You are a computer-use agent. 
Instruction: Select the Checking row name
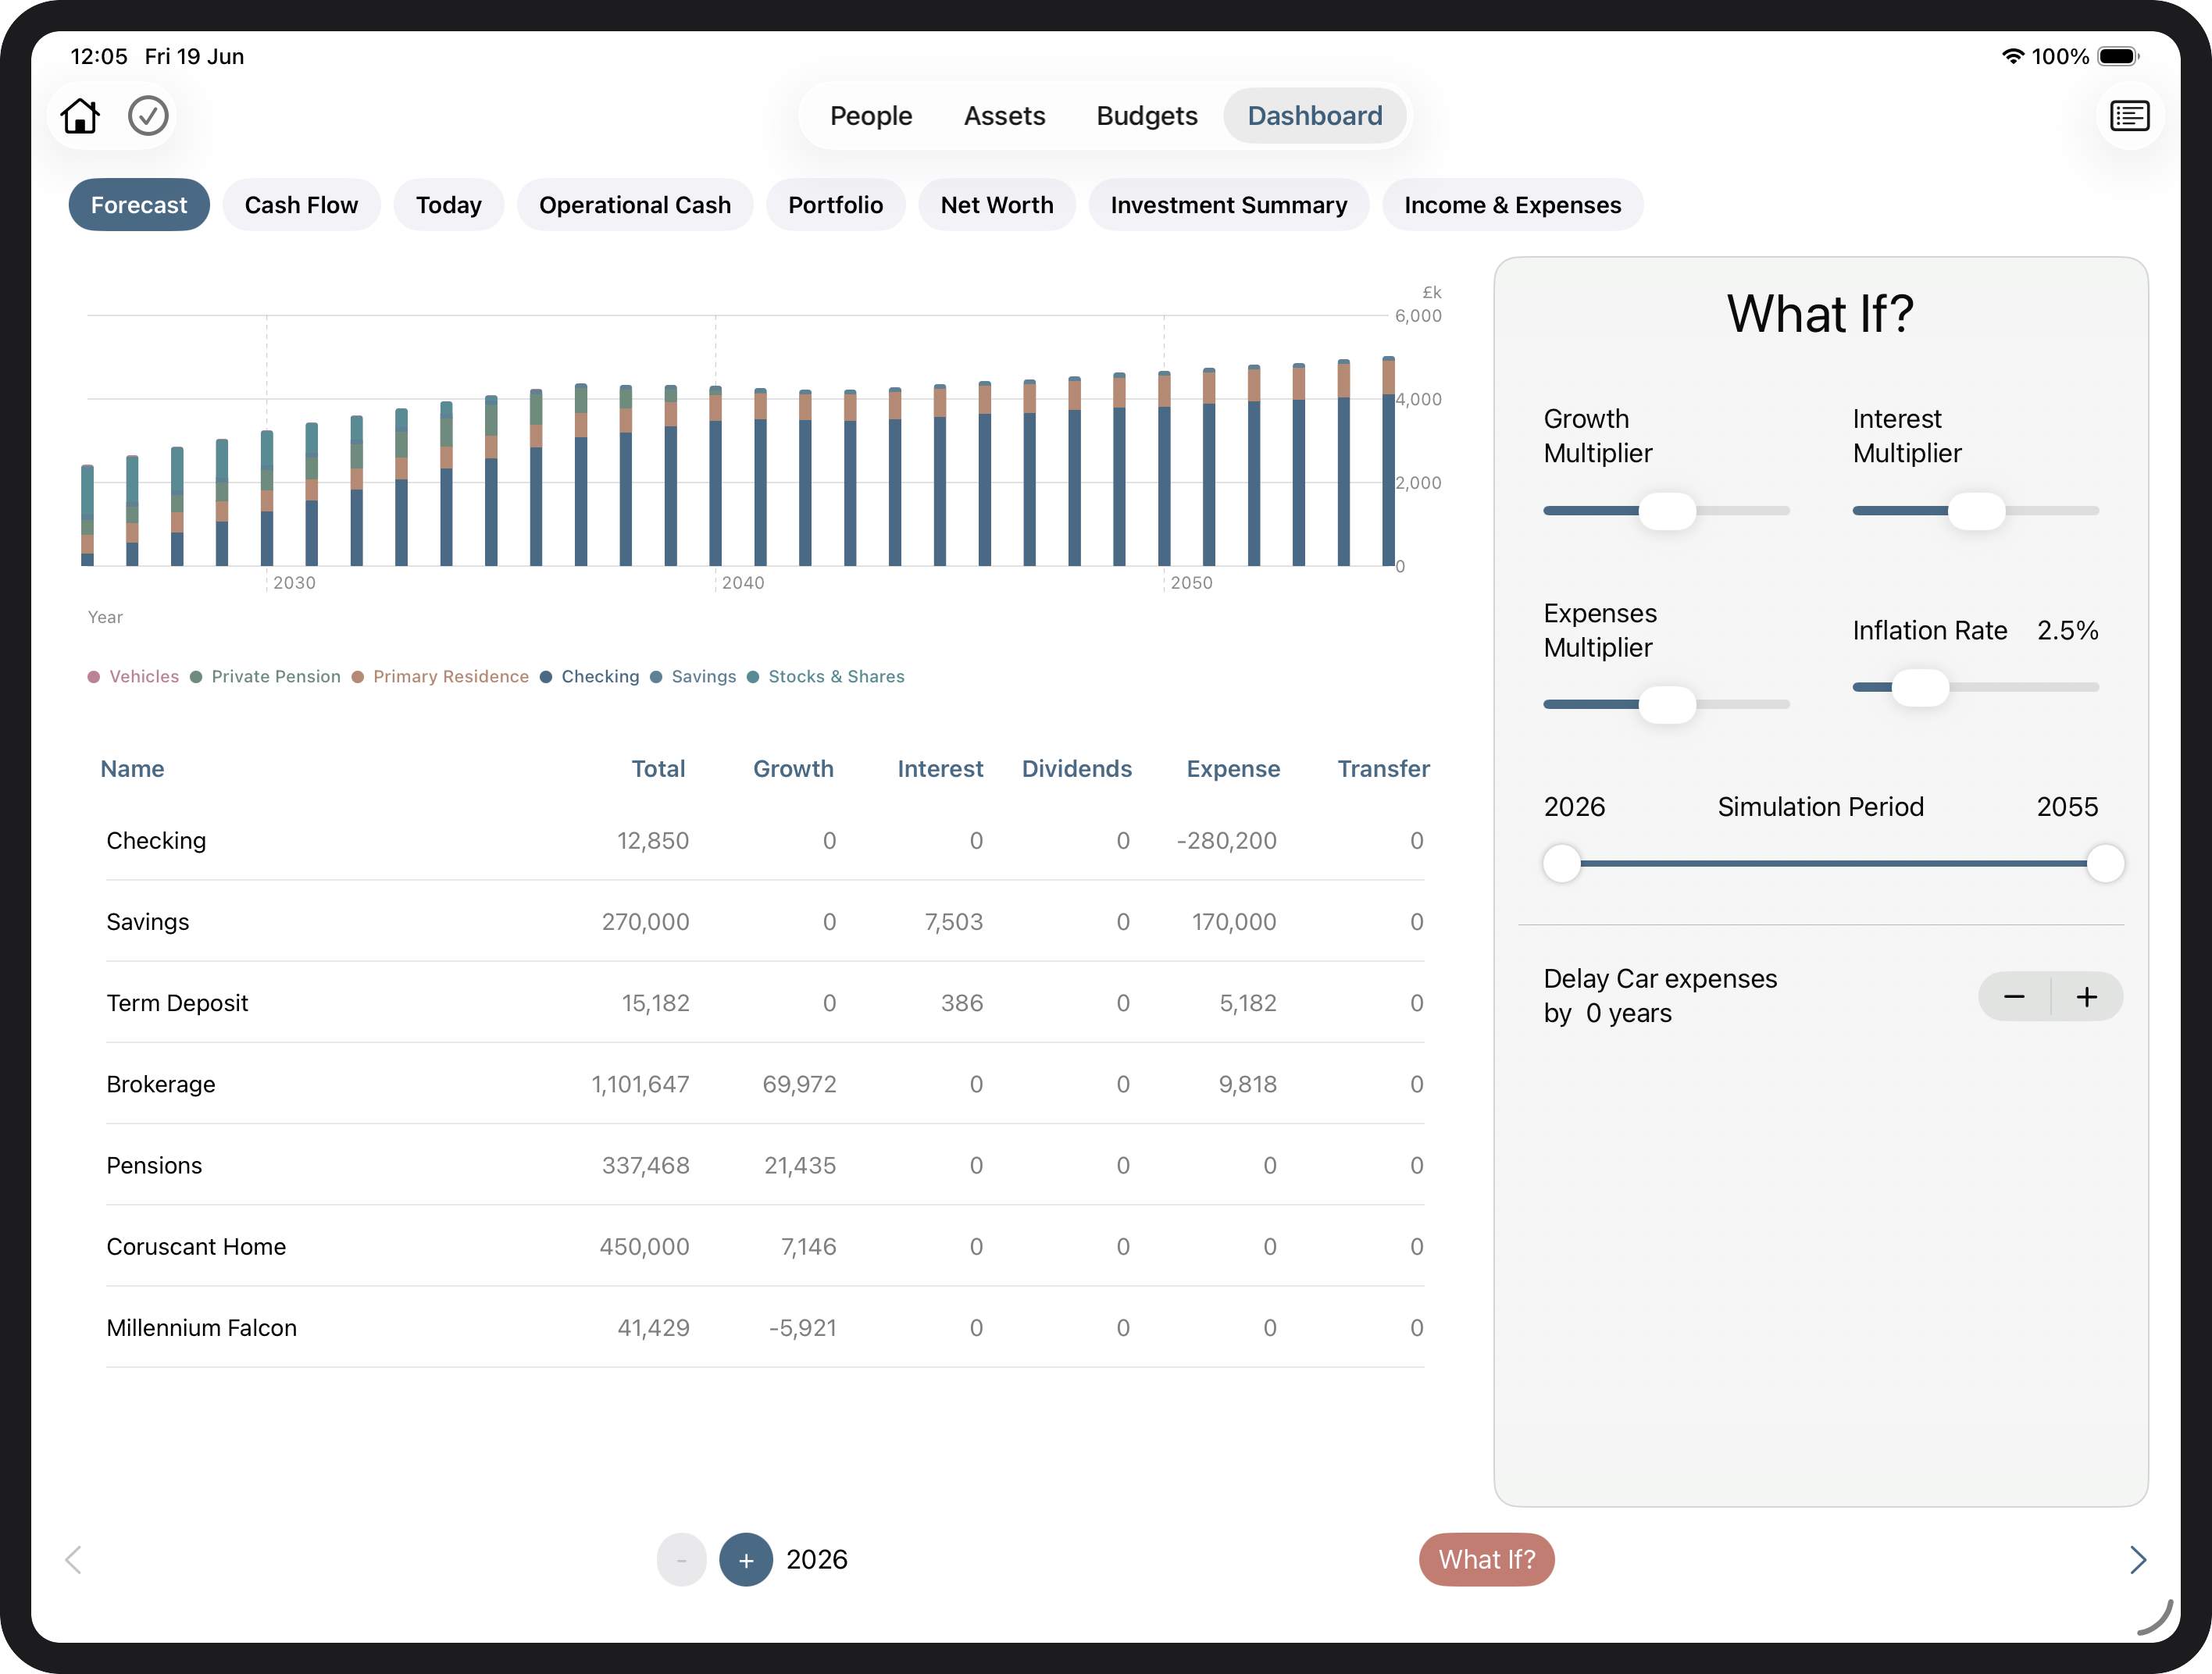point(156,840)
